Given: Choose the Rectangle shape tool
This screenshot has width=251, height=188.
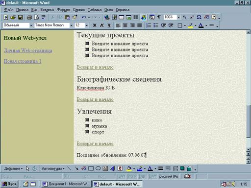Looking at the screenshot, I should pyautogui.click(x=91, y=168).
